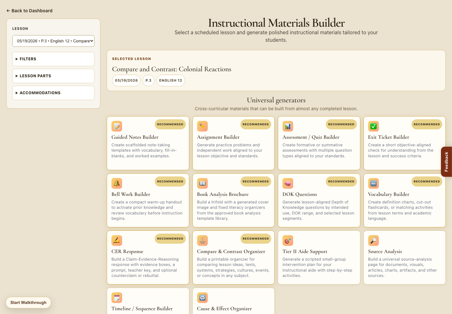Viewport: 452px width, 314px height.
Task: Choose DOK Questions title
Action: tap(300, 194)
